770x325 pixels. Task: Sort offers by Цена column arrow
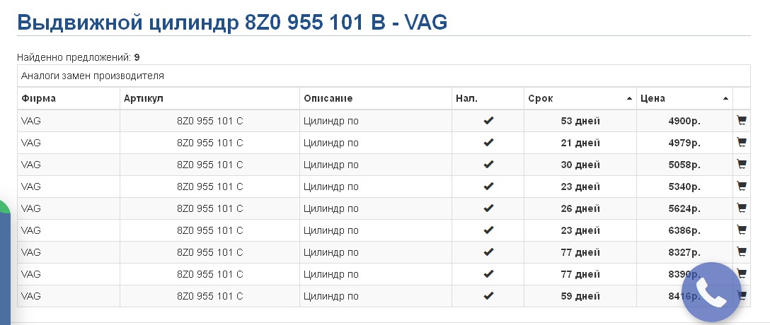click(x=725, y=98)
